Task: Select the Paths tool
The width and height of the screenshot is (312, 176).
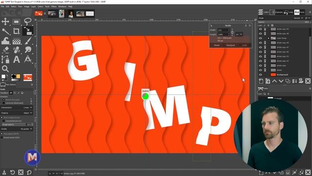Action: click(x=5, y=59)
